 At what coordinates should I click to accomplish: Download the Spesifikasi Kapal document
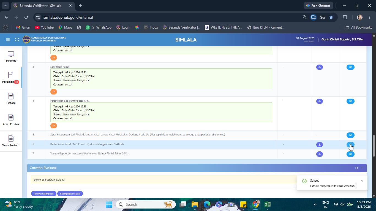coord(319,67)
